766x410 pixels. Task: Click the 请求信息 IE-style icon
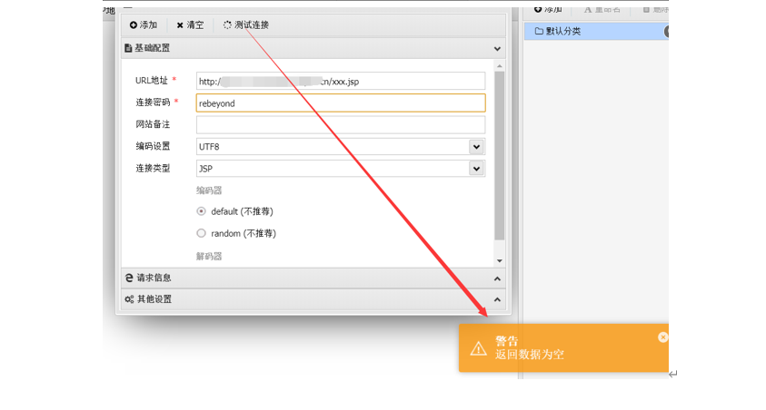[129, 278]
